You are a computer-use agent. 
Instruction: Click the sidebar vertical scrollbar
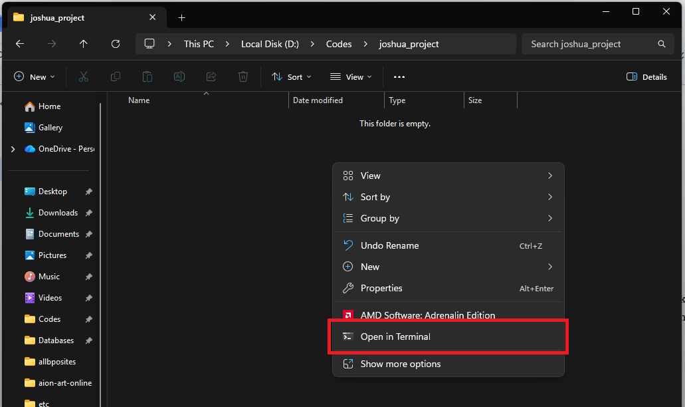click(x=101, y=253)
